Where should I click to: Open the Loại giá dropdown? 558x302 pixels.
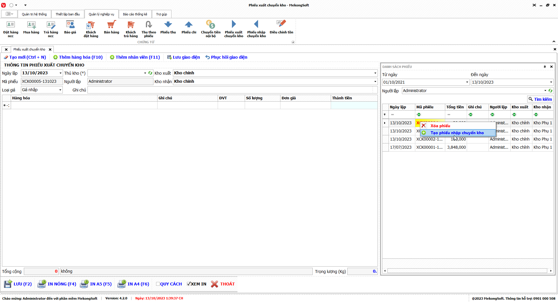60,90
